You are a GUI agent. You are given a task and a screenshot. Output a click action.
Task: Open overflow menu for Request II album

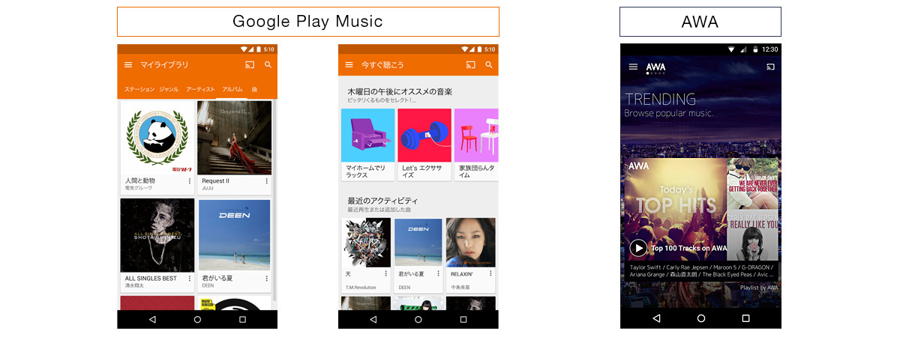266,181
